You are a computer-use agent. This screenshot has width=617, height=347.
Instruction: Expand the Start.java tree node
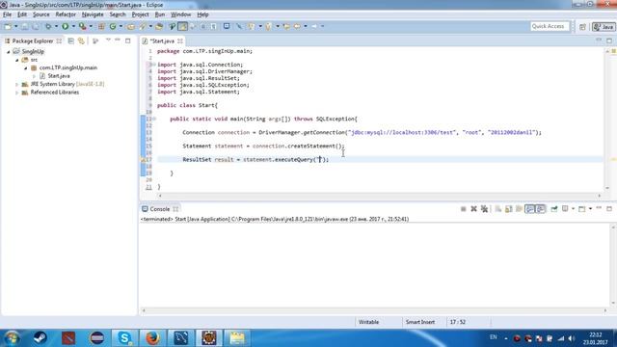(35, 76)
